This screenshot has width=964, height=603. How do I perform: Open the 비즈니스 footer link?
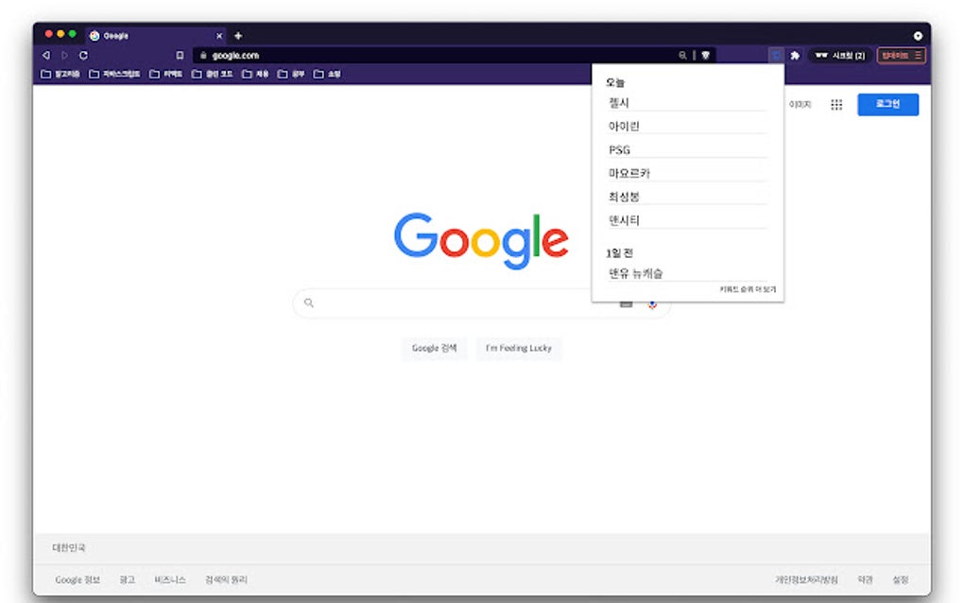pyautogui.click(x=170, y=579)
